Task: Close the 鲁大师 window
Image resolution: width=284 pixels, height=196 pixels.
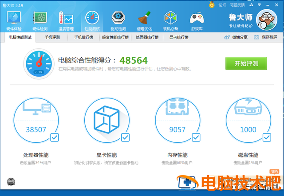Action: (276, 5)
